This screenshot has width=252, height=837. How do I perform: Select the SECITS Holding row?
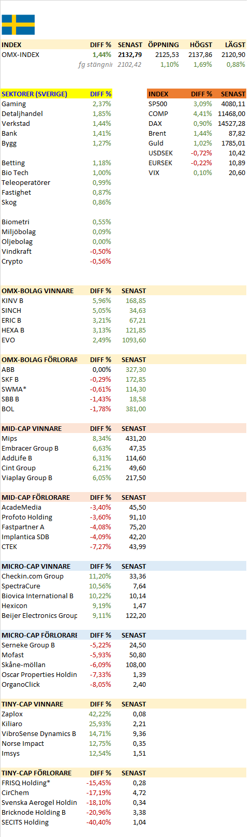click(74, 822)
